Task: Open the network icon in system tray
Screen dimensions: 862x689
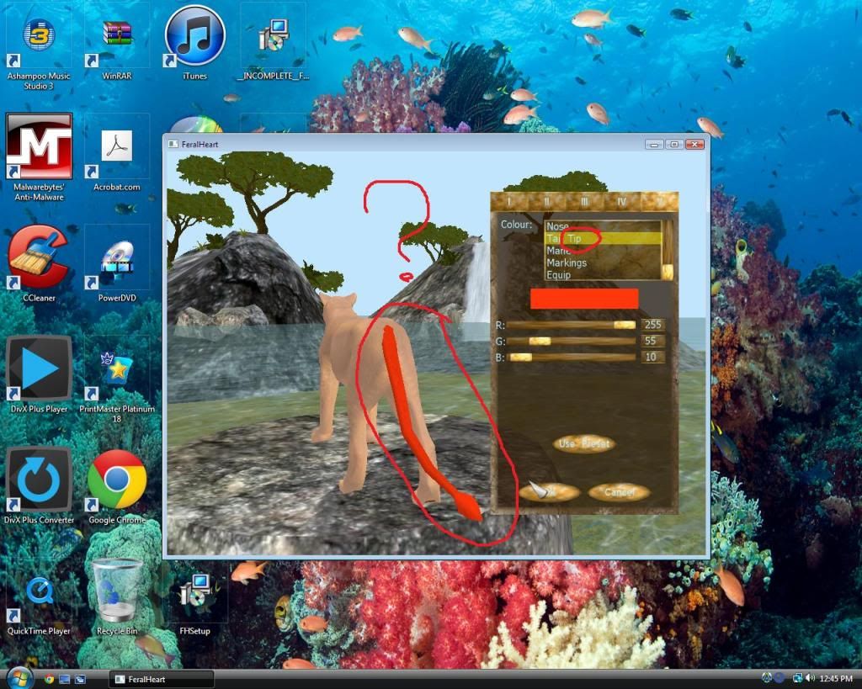Action: click(797, 679)
